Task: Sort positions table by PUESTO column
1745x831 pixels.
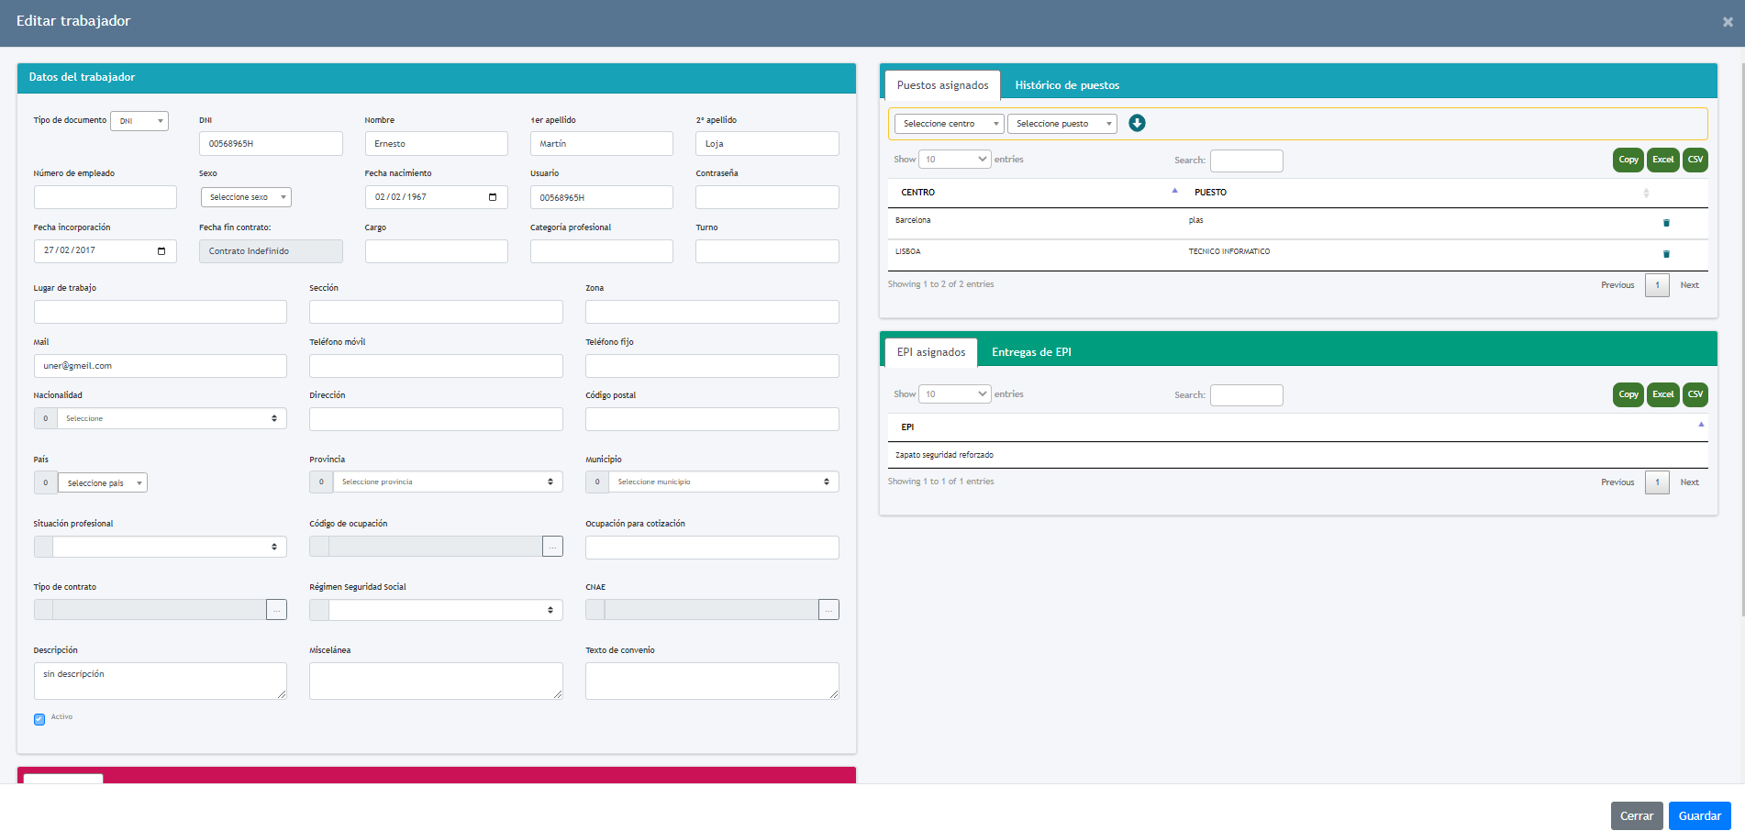Action: click(1417, 193)
